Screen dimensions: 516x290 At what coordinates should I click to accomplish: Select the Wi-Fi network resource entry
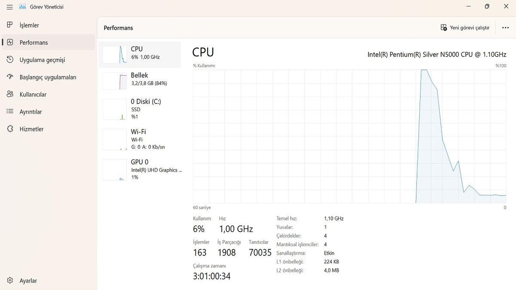[140, 140]
